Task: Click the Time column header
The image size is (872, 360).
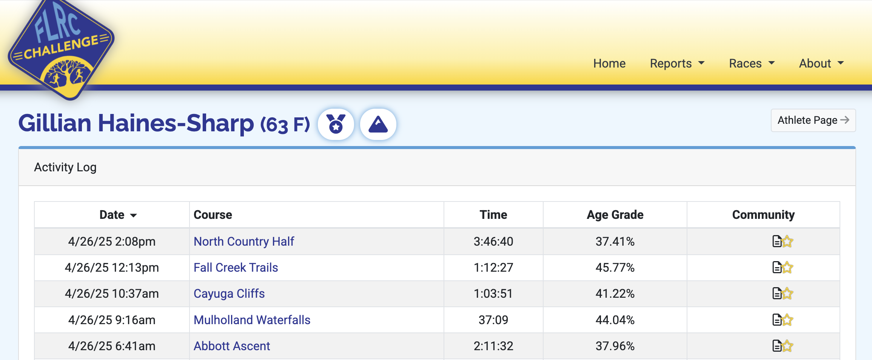Action: pos(493,215)
